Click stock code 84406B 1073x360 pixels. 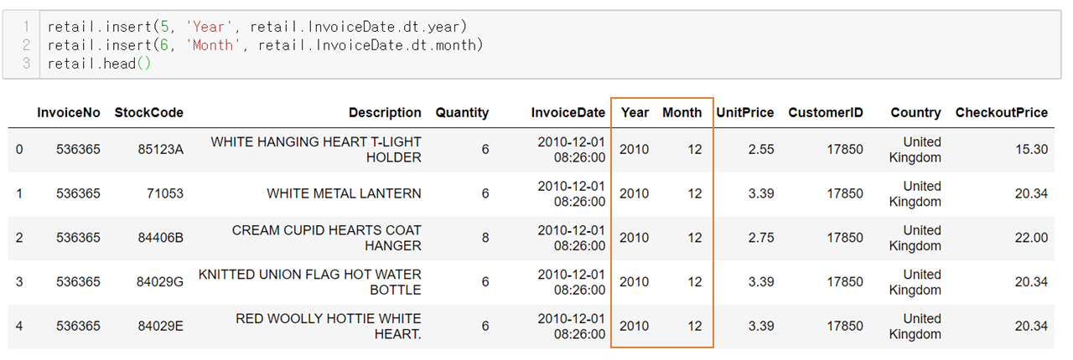pos(160,238)
